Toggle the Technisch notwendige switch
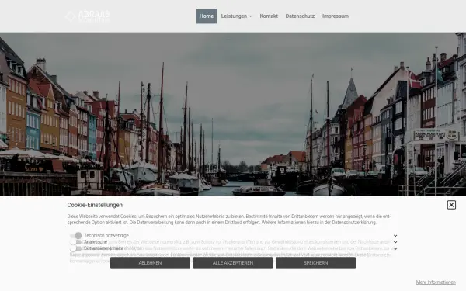This screenshot has width=466, height=291. pyautogui.click(x=76, y=235)
